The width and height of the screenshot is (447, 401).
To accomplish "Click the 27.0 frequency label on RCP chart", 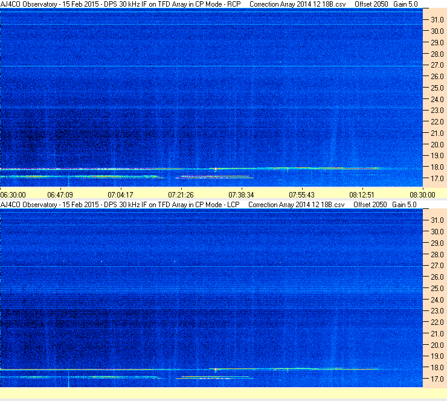I will [x=437, y=65].
